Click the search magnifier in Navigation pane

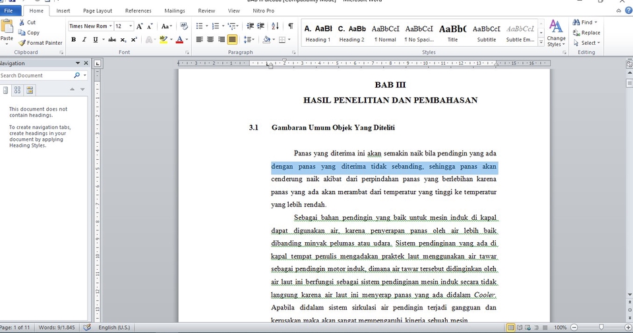(x=76, y=76)
